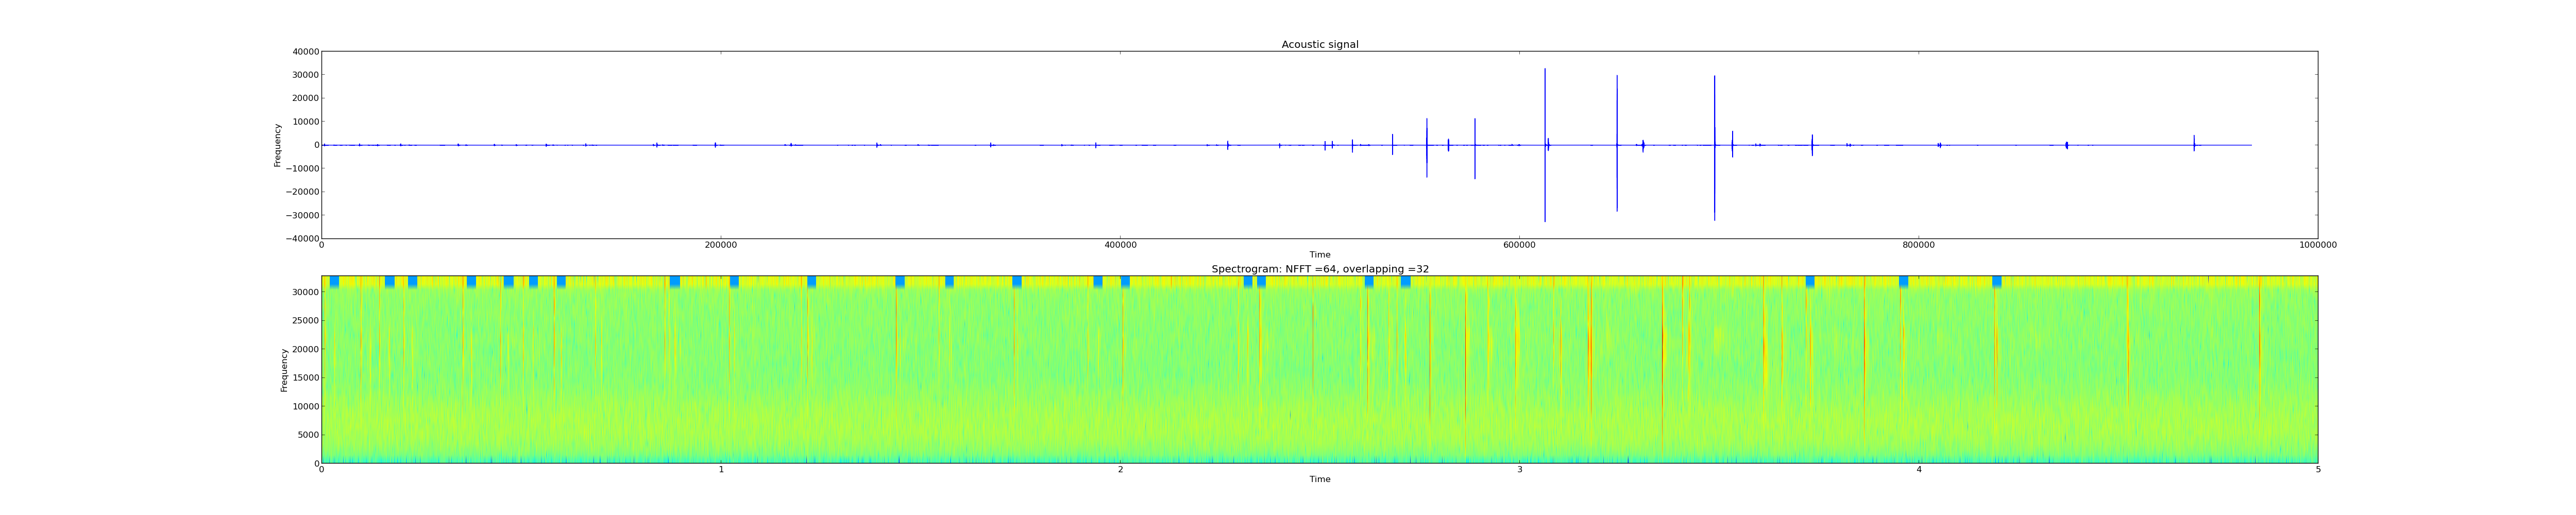Select the 600000 x-axis tick label

coord(1518,245)
